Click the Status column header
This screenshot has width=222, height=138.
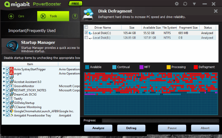tap(208, 27)
